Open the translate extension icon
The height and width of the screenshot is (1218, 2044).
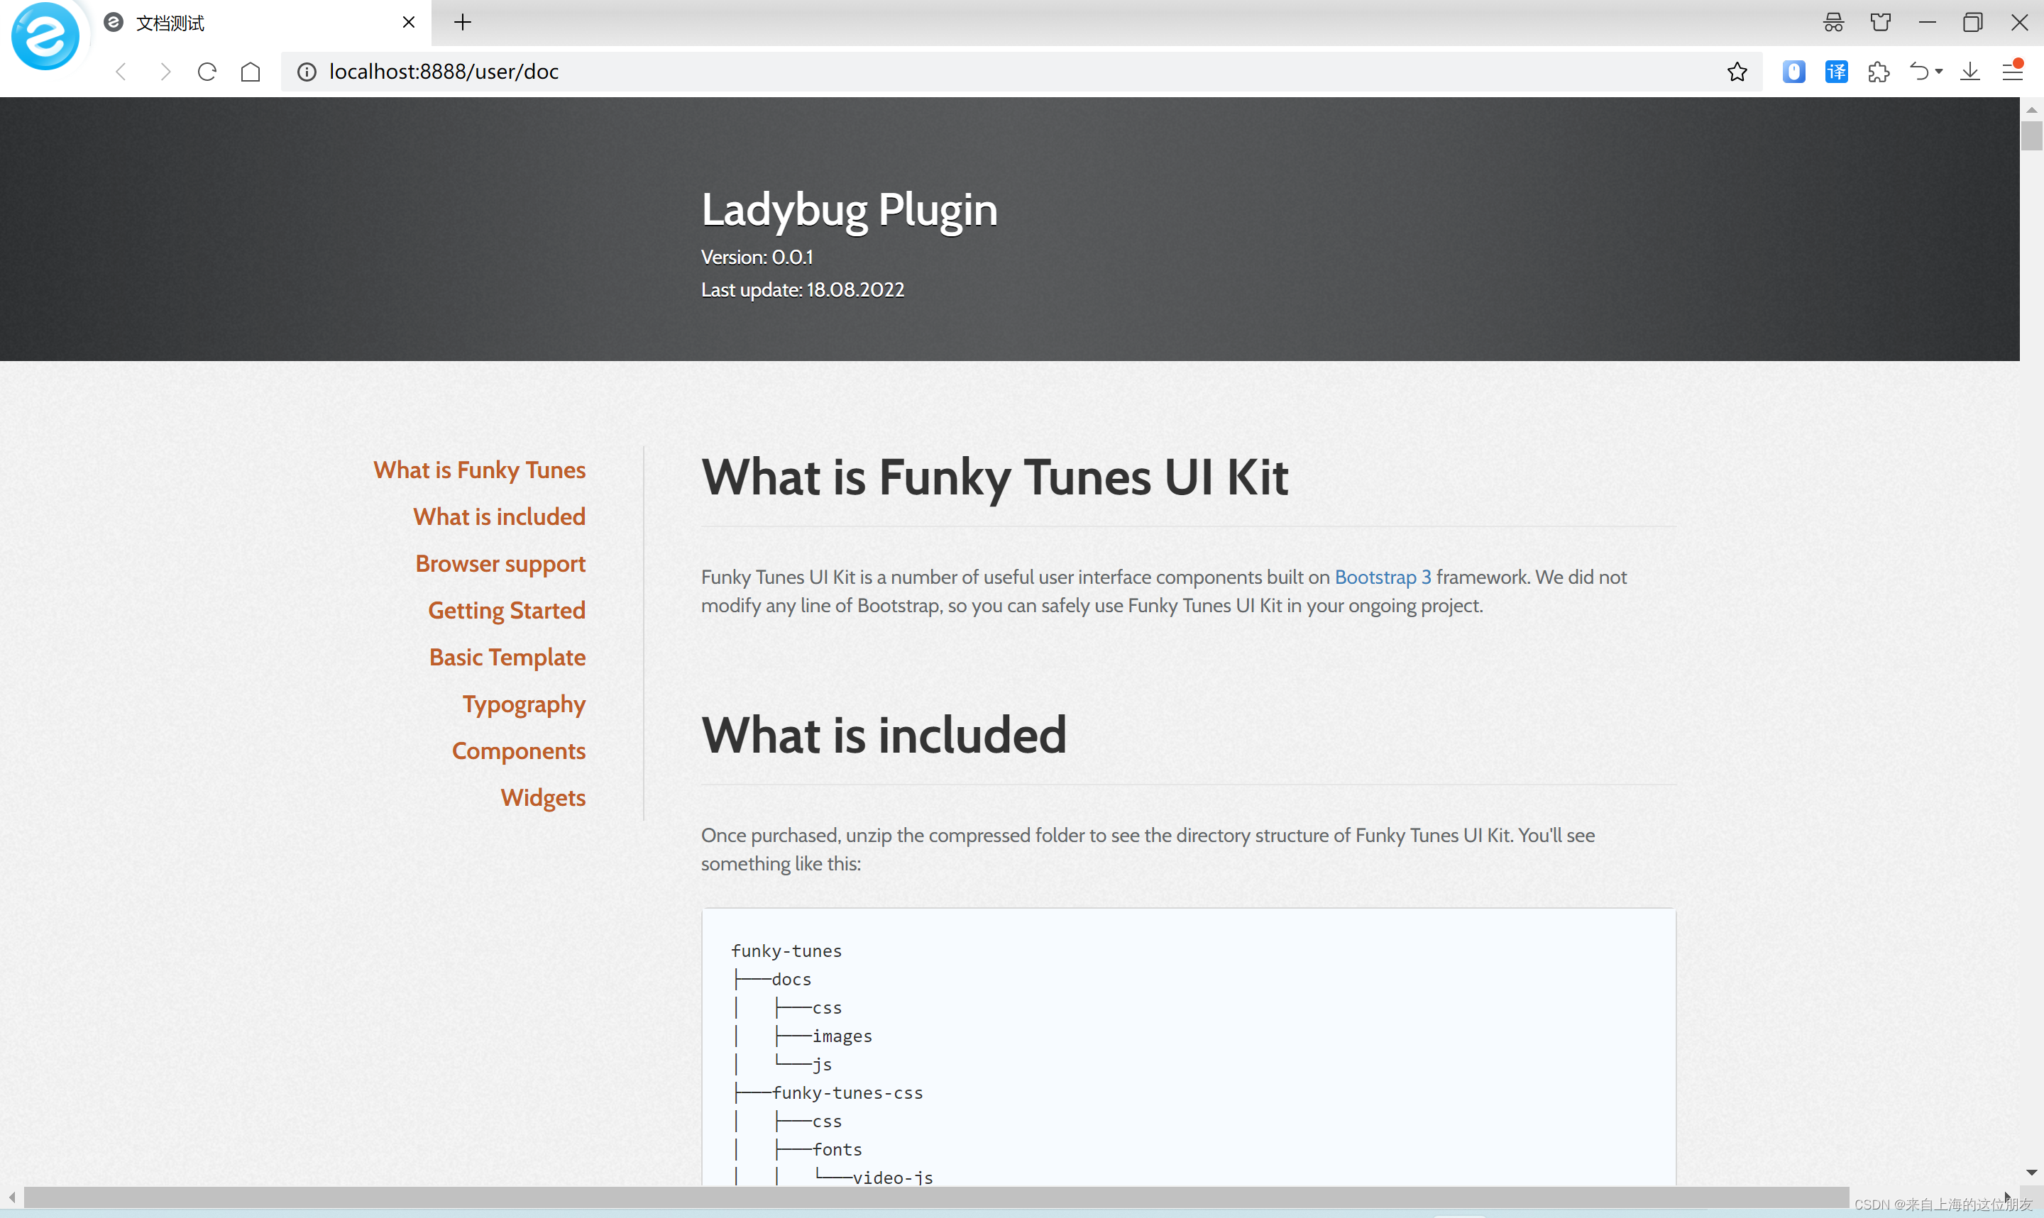[x=1835, y=72]
